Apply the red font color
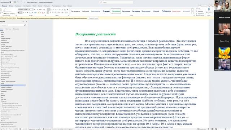 click(x=43, y=13)
